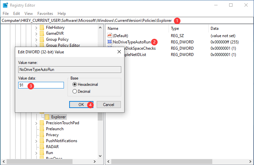The width and height of the screenshot is (254, 165).
Task: Close the Edit DWORD dialog
Action: coord(119,52)
